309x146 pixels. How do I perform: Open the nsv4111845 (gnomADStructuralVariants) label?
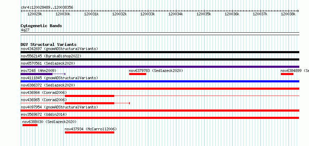(x=59, y=78)
